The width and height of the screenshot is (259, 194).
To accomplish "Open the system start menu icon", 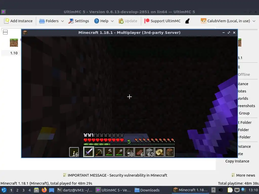I will [x=4, y=190].
